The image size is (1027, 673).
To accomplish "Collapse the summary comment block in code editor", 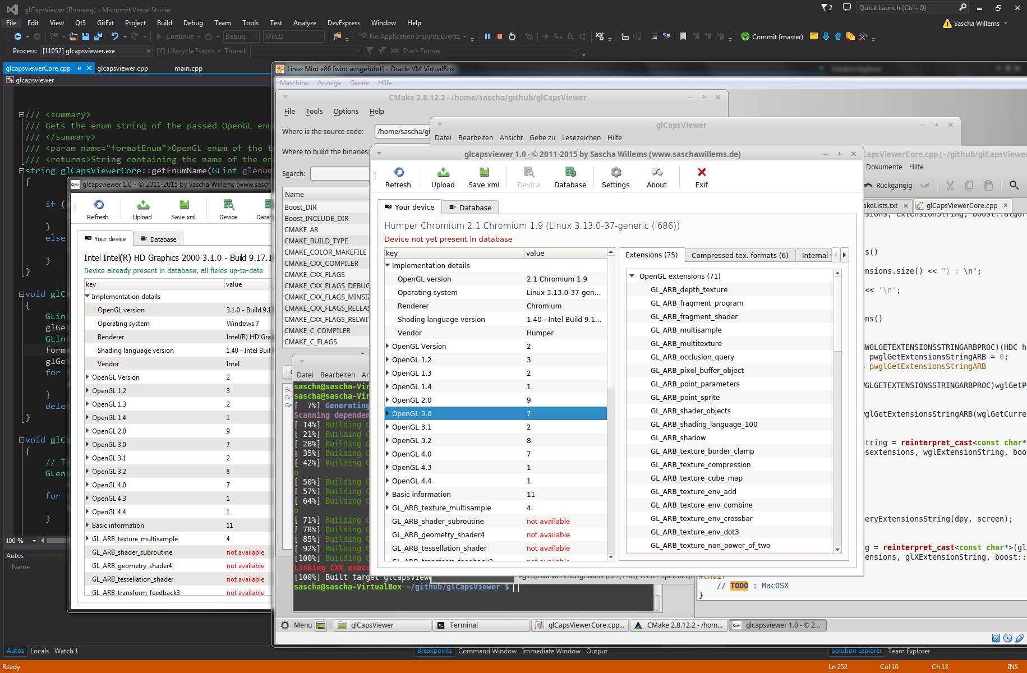I will tap(21, 114).
